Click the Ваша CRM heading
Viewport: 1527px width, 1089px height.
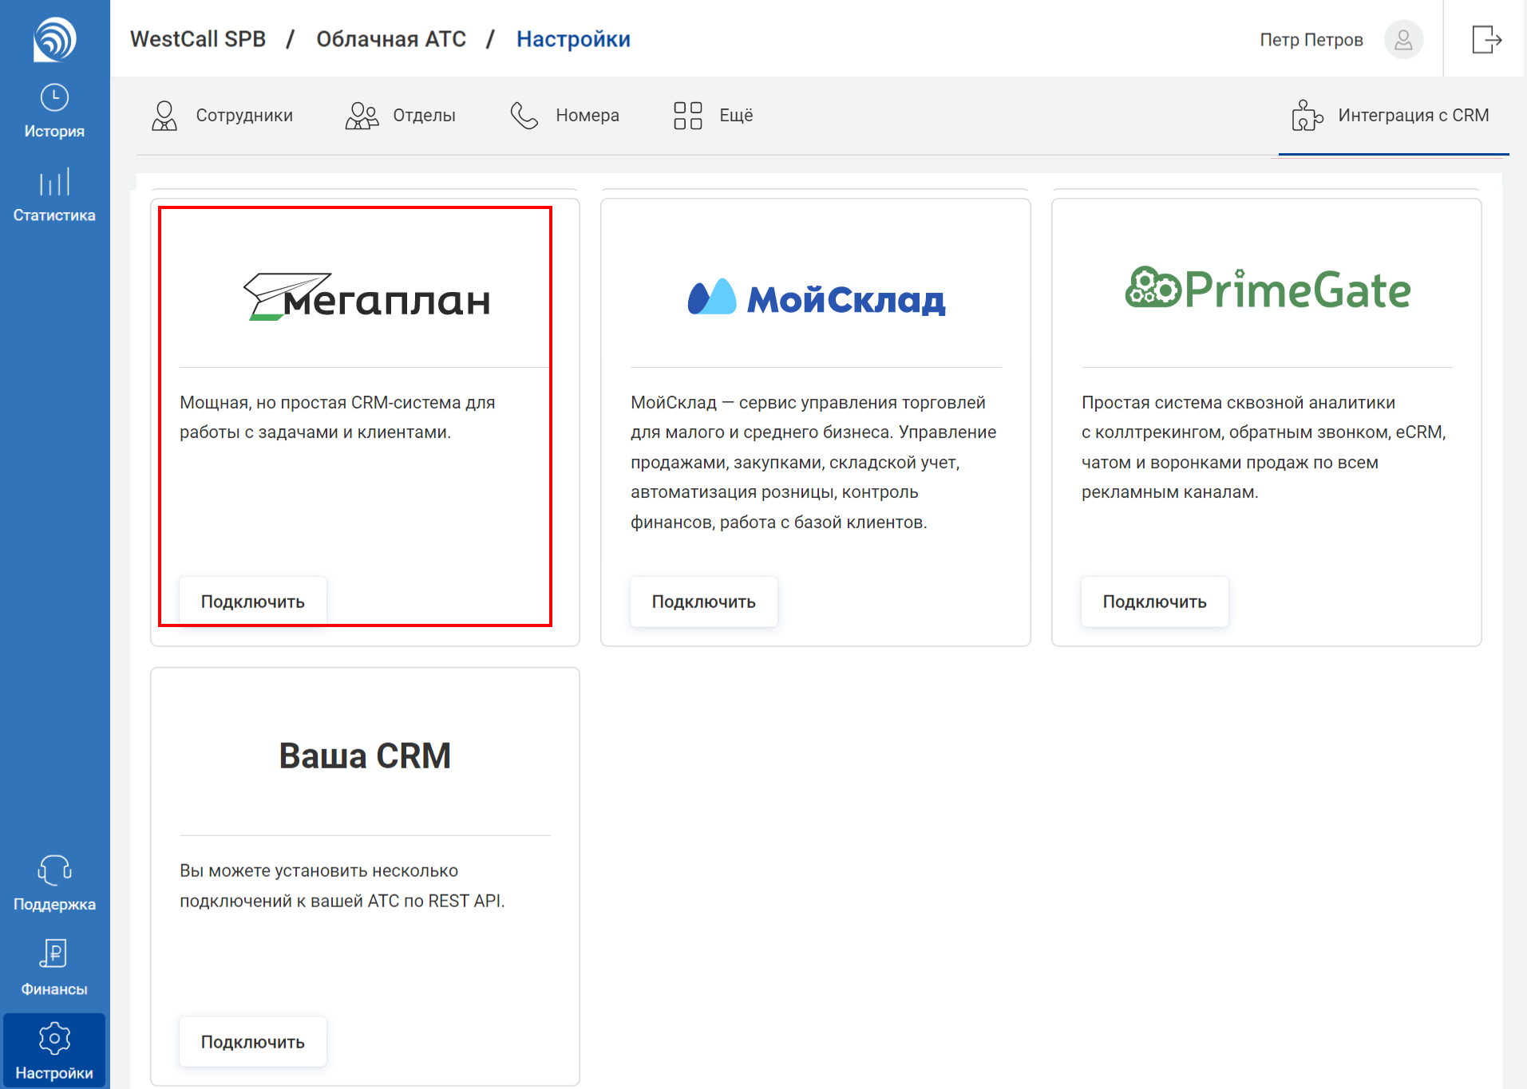coord(365,756)
